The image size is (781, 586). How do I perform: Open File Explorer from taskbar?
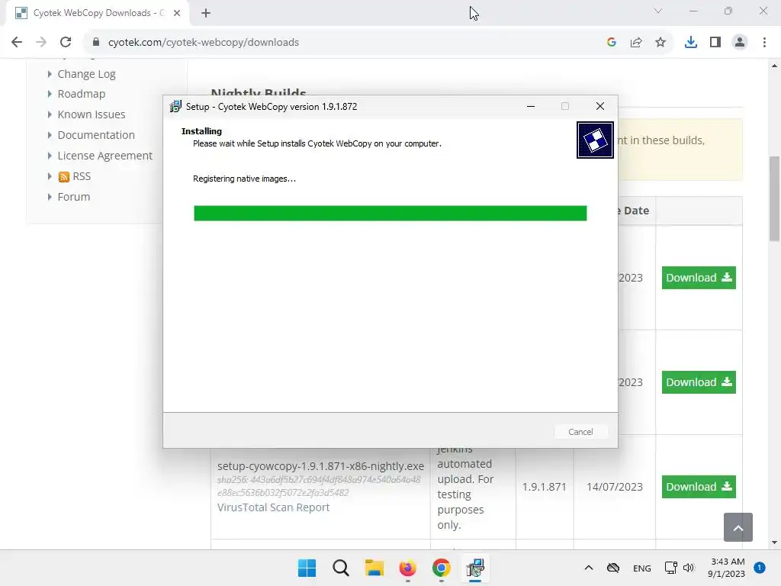pos(374,568)
